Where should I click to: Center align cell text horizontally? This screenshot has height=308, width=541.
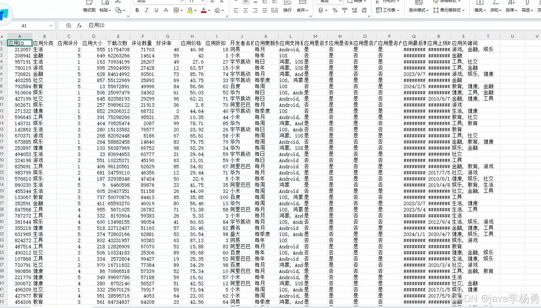(245, 10)
